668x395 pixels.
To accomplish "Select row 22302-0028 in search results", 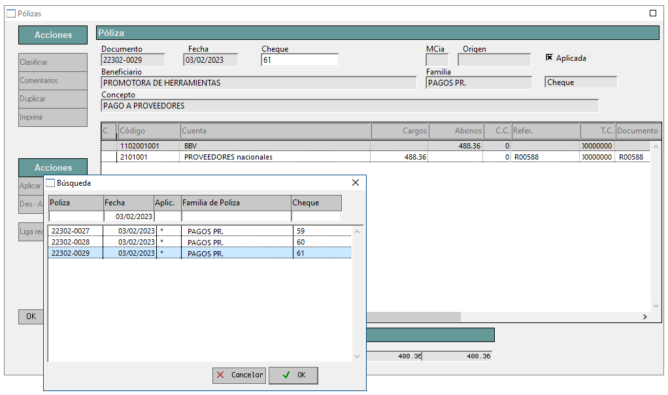I will (200, 242).
